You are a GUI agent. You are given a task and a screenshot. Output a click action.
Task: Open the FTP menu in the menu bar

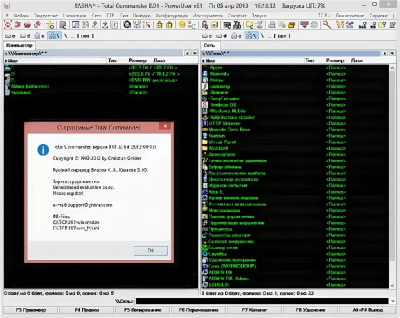[110, 15]
